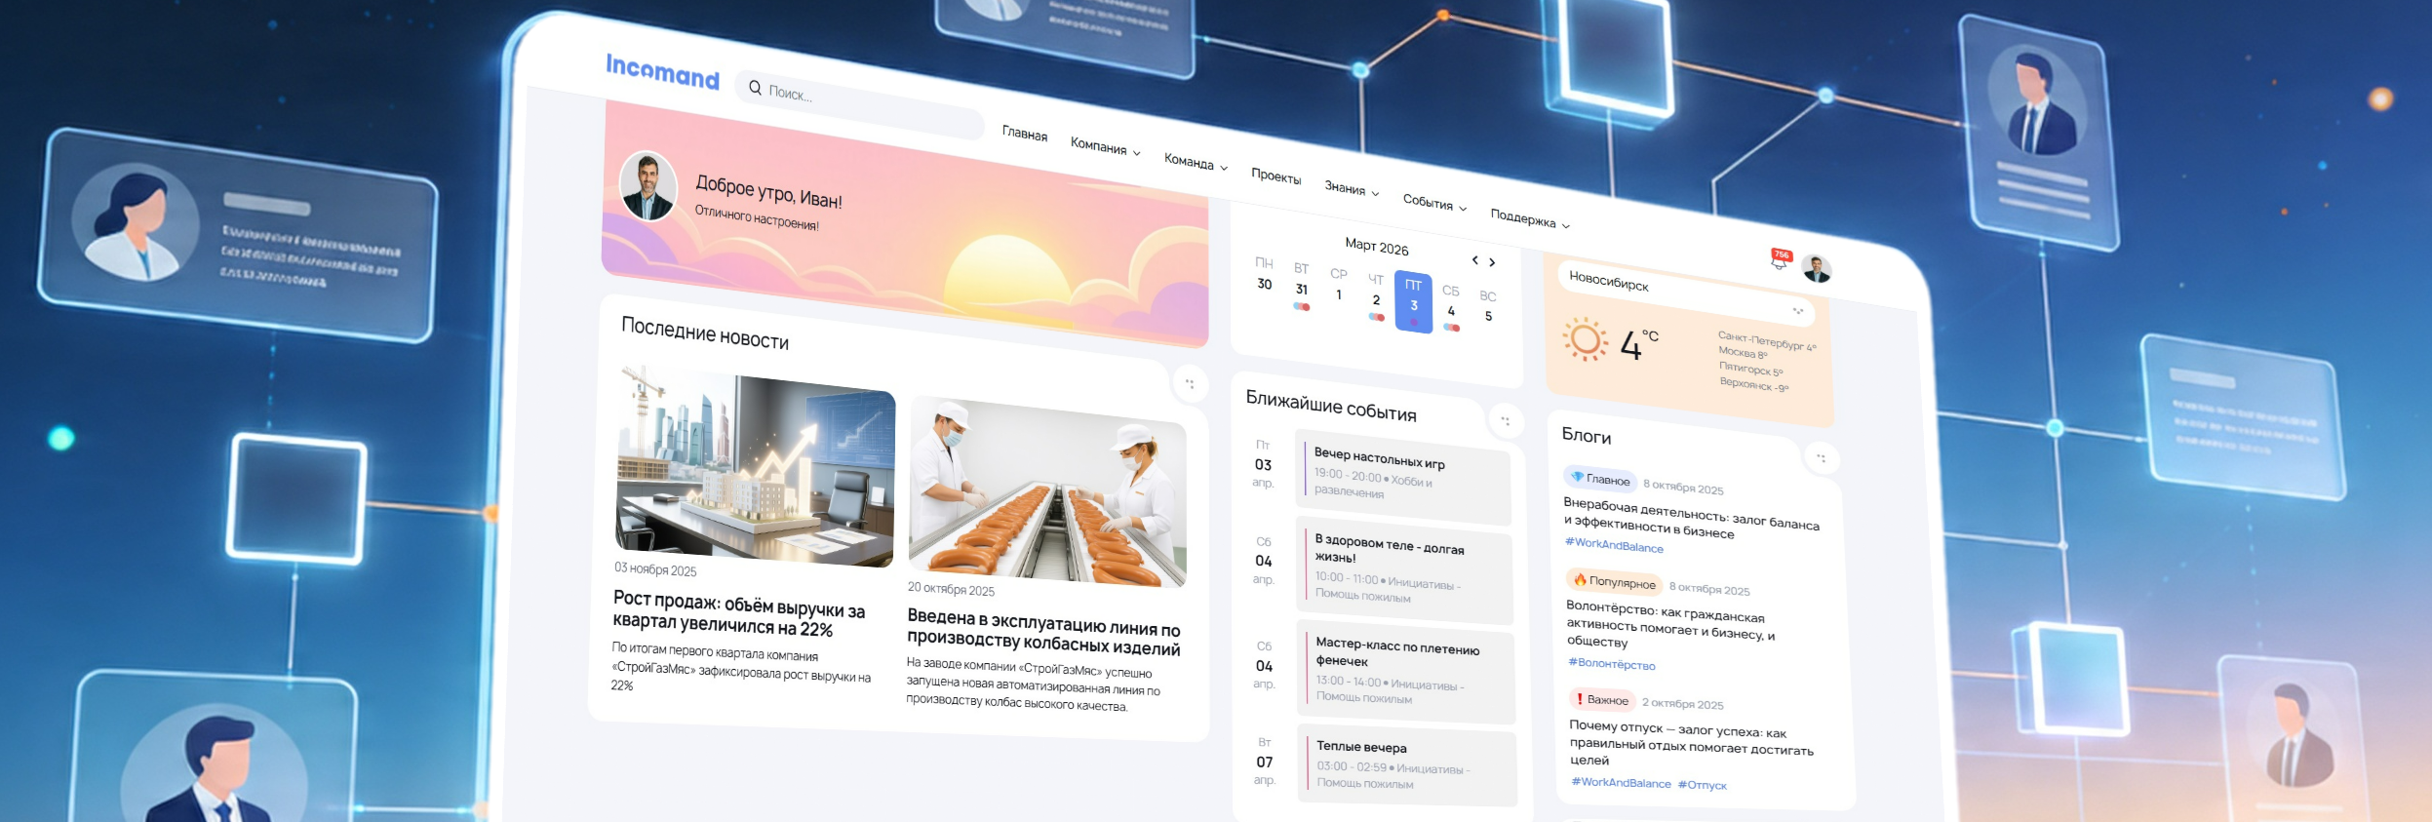Expand the Компания dropdown menu
The height and width of the screenshot is (822, 2432).
1105,147
